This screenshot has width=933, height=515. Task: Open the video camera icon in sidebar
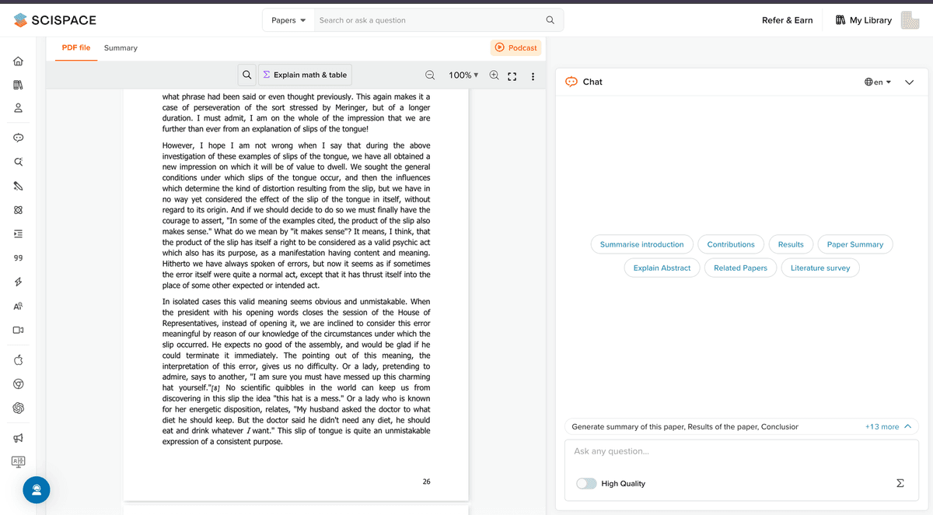pyautogui.click(x=18, y=330)
